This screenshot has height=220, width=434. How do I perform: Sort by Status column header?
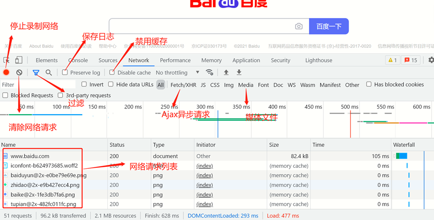(129, 145)
